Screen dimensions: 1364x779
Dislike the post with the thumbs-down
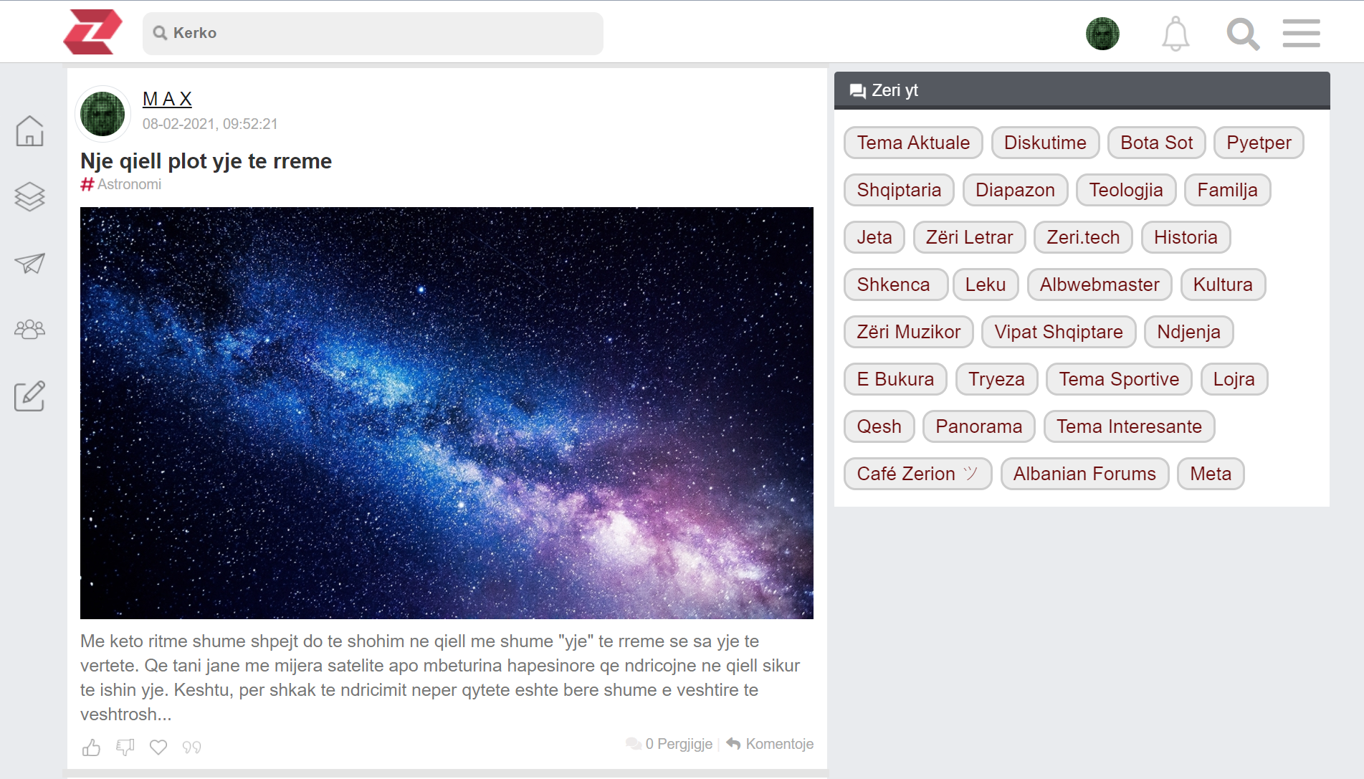[124, 747]
